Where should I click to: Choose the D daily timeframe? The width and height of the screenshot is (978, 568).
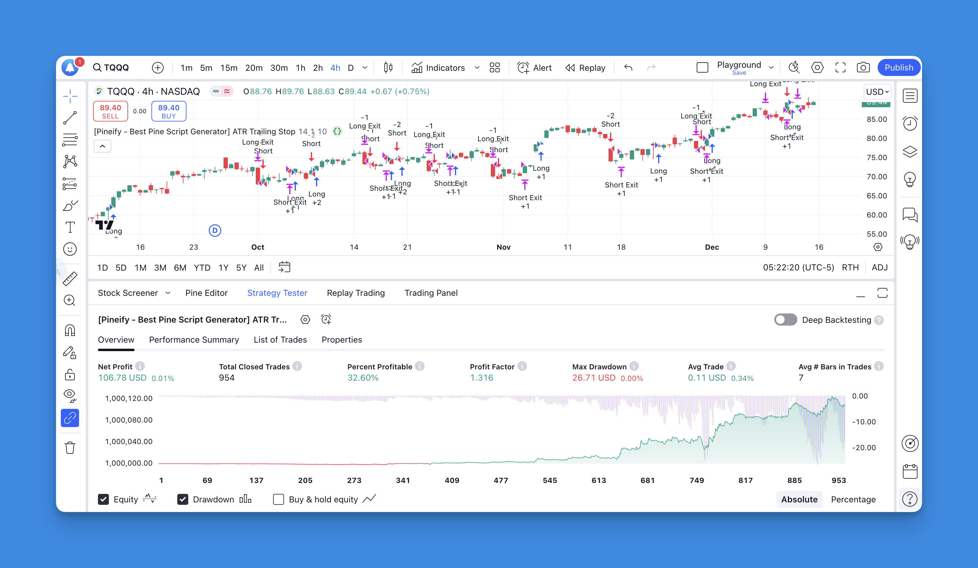click(350, 68)
